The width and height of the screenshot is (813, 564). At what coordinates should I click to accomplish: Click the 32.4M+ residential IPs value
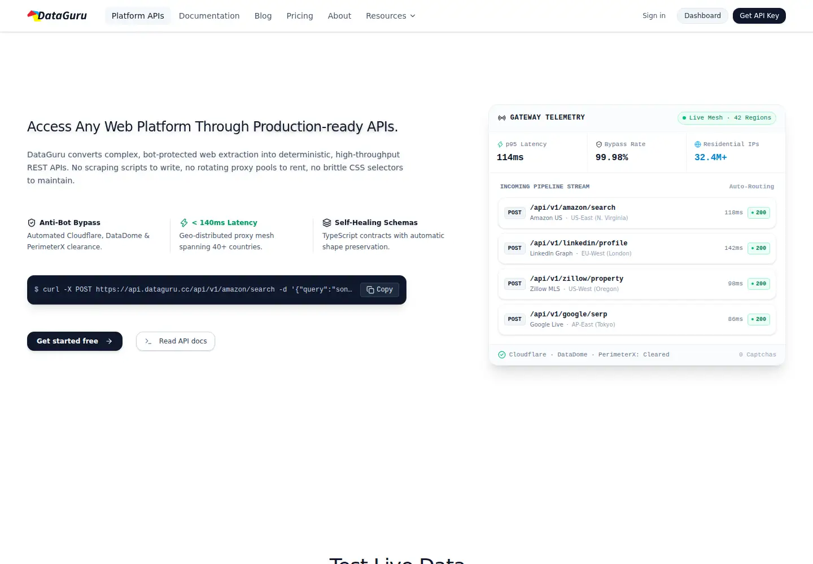point(711,157)
